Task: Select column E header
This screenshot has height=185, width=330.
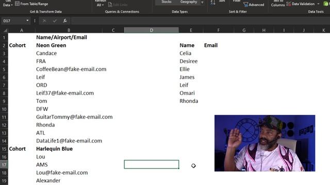Action: (191, 30)
